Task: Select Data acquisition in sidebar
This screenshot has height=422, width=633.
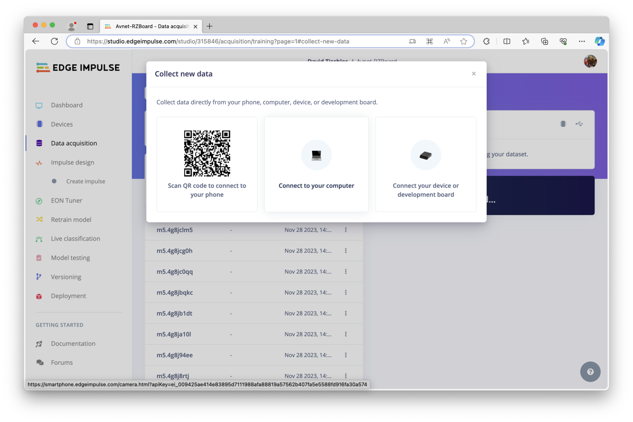Action: (x=74, y=143)
